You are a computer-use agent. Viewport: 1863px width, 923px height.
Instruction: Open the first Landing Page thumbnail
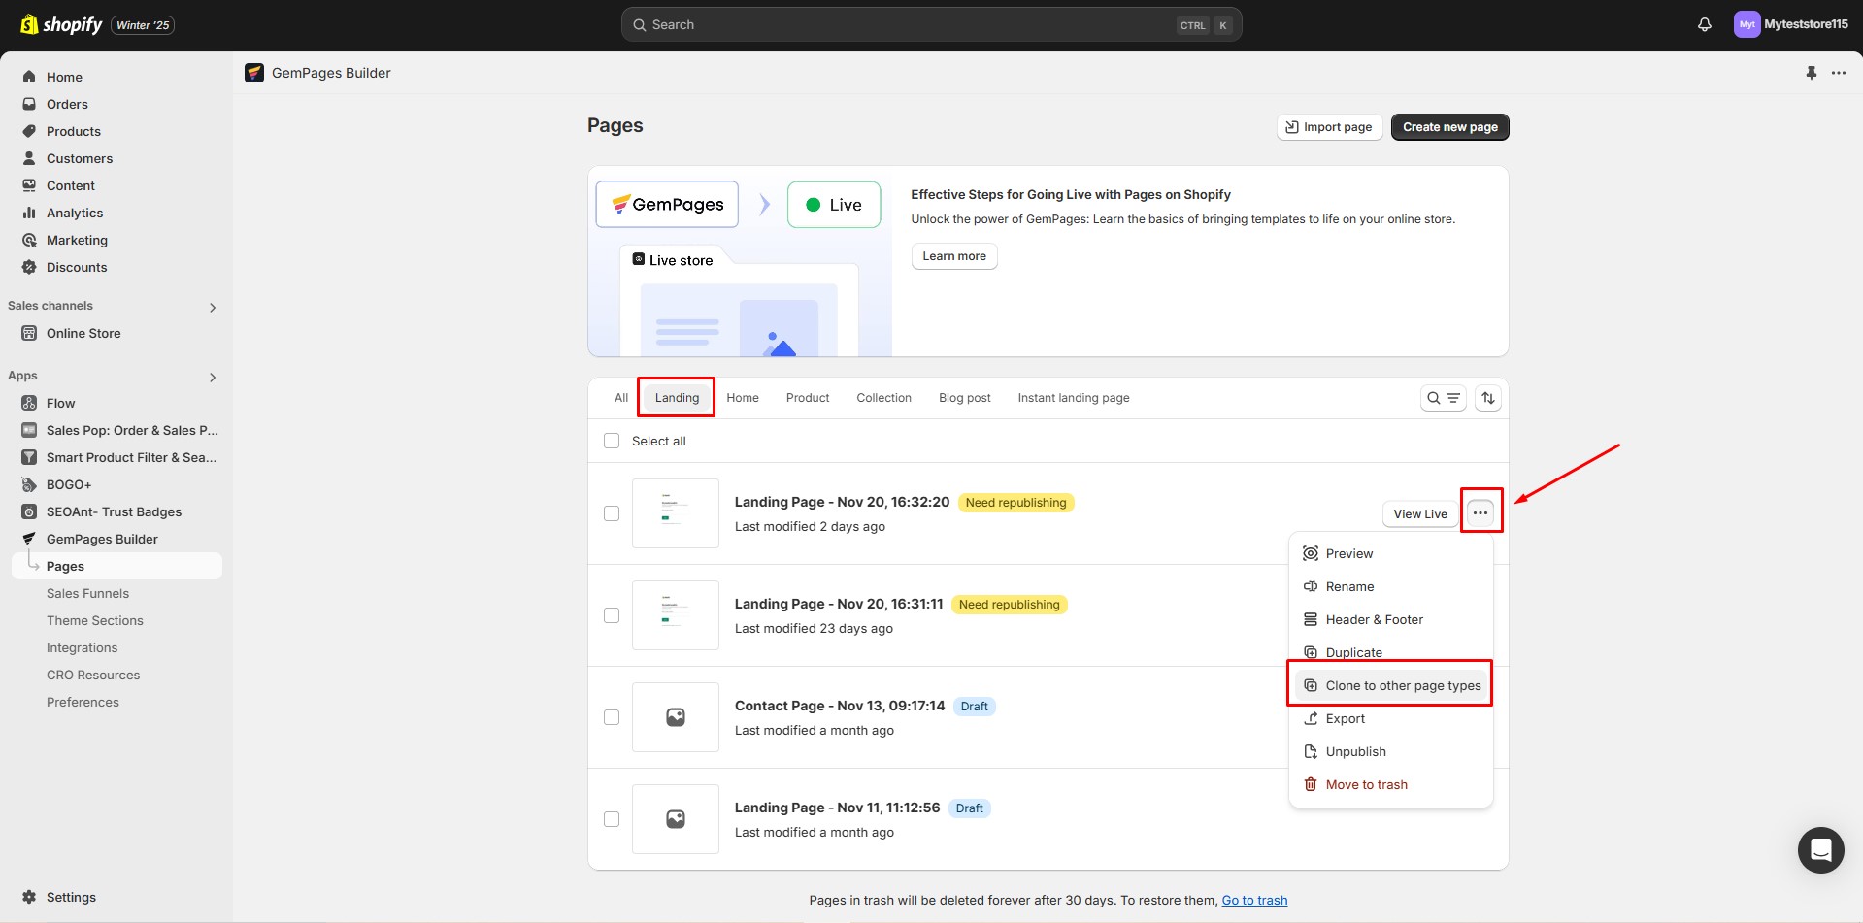click(x=676, y=513)
